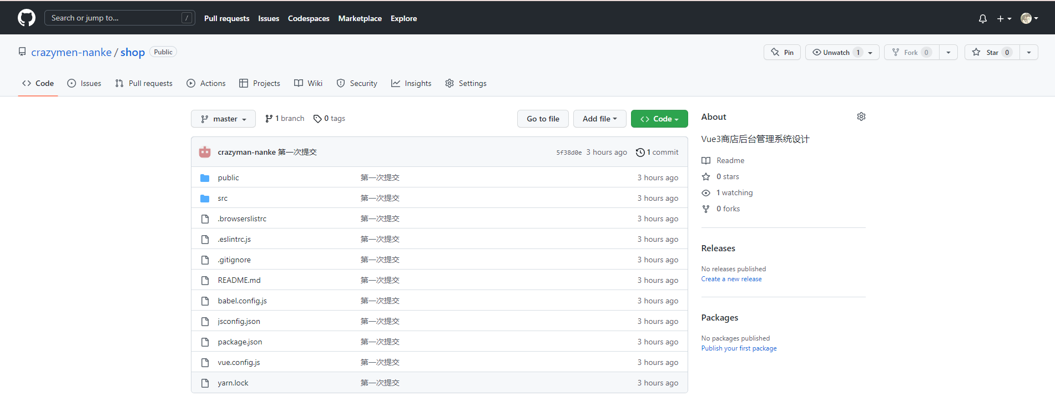This screenshot has width=1055, height=396.
Task: Star the repository
Action: pos(992,52)
